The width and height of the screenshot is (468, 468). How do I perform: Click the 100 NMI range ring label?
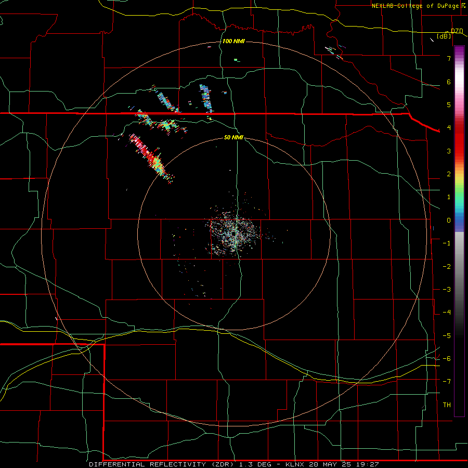pos(233,41)
